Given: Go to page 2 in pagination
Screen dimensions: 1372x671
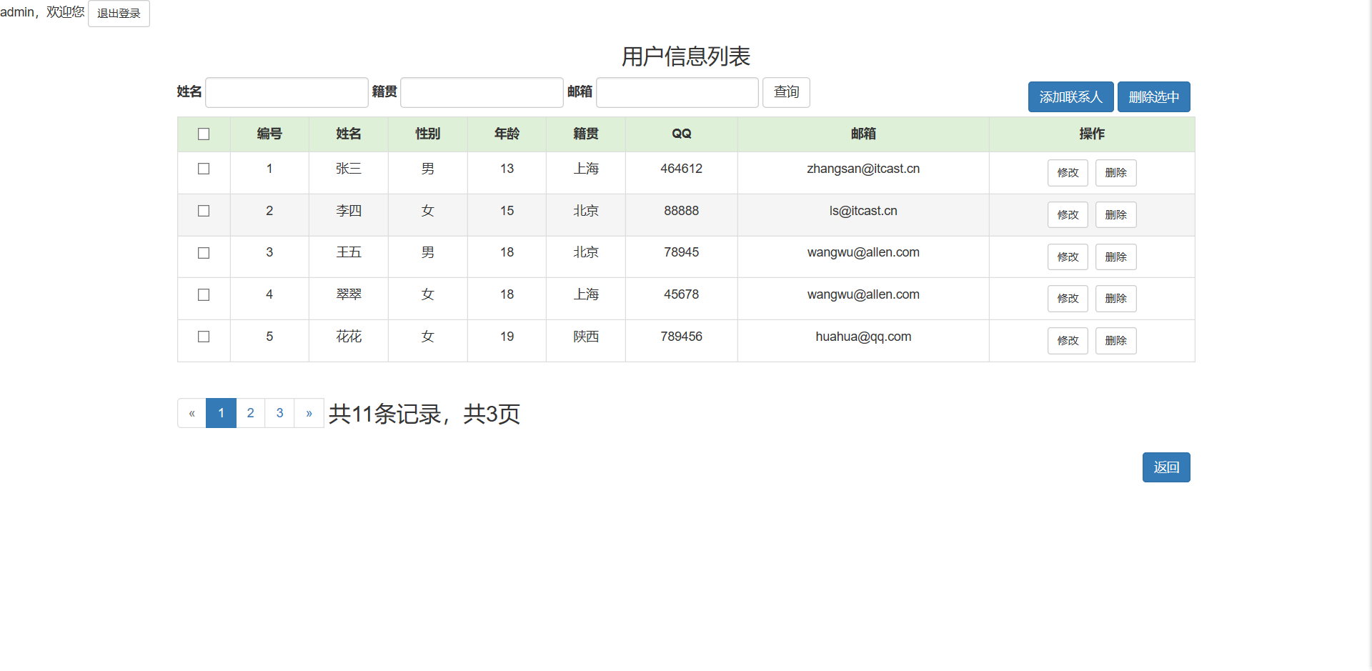Looking at the screenshot, I should coord(250,413).
